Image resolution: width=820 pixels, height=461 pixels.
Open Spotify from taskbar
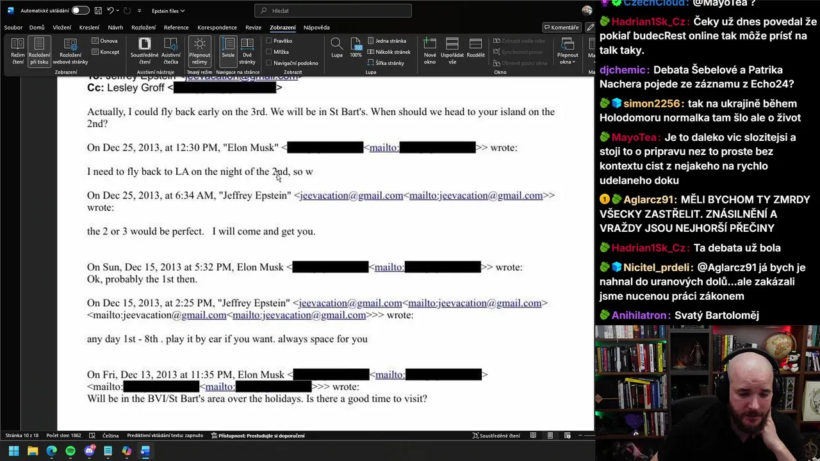(70, 451)
